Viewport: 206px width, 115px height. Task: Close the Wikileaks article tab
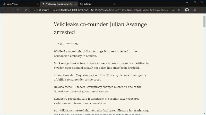pyautogui.click(x=75, y=4)
